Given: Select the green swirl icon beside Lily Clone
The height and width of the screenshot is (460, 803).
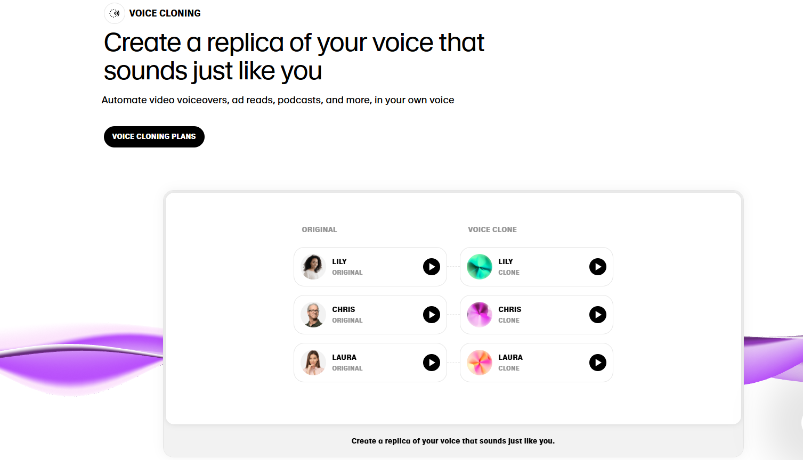Looking at the screenshot, I should coord(479,267).
